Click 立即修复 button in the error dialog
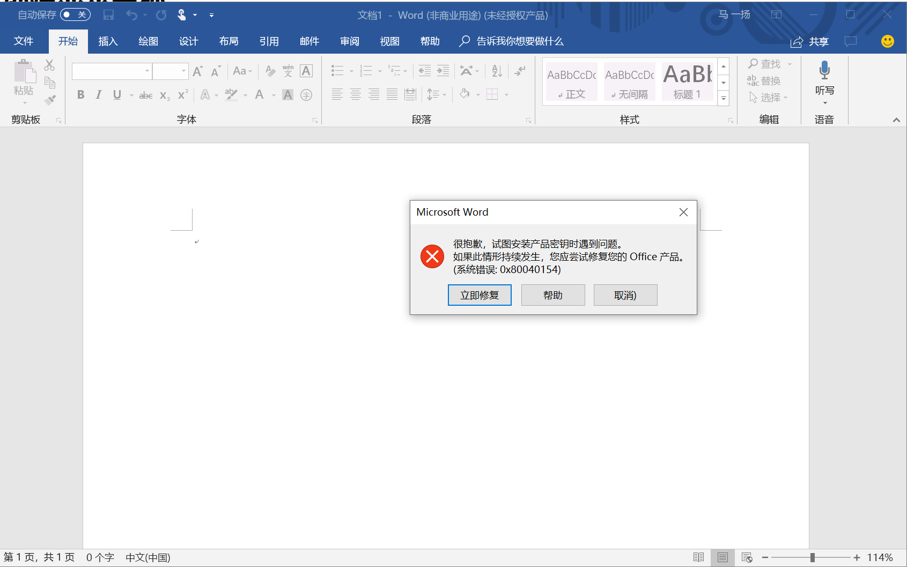 [480, 295]
